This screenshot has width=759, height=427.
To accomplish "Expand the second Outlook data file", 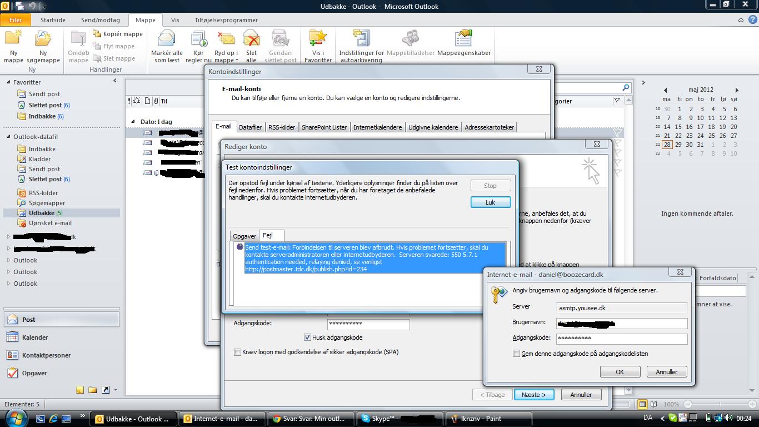I will (x=8, y=272).
